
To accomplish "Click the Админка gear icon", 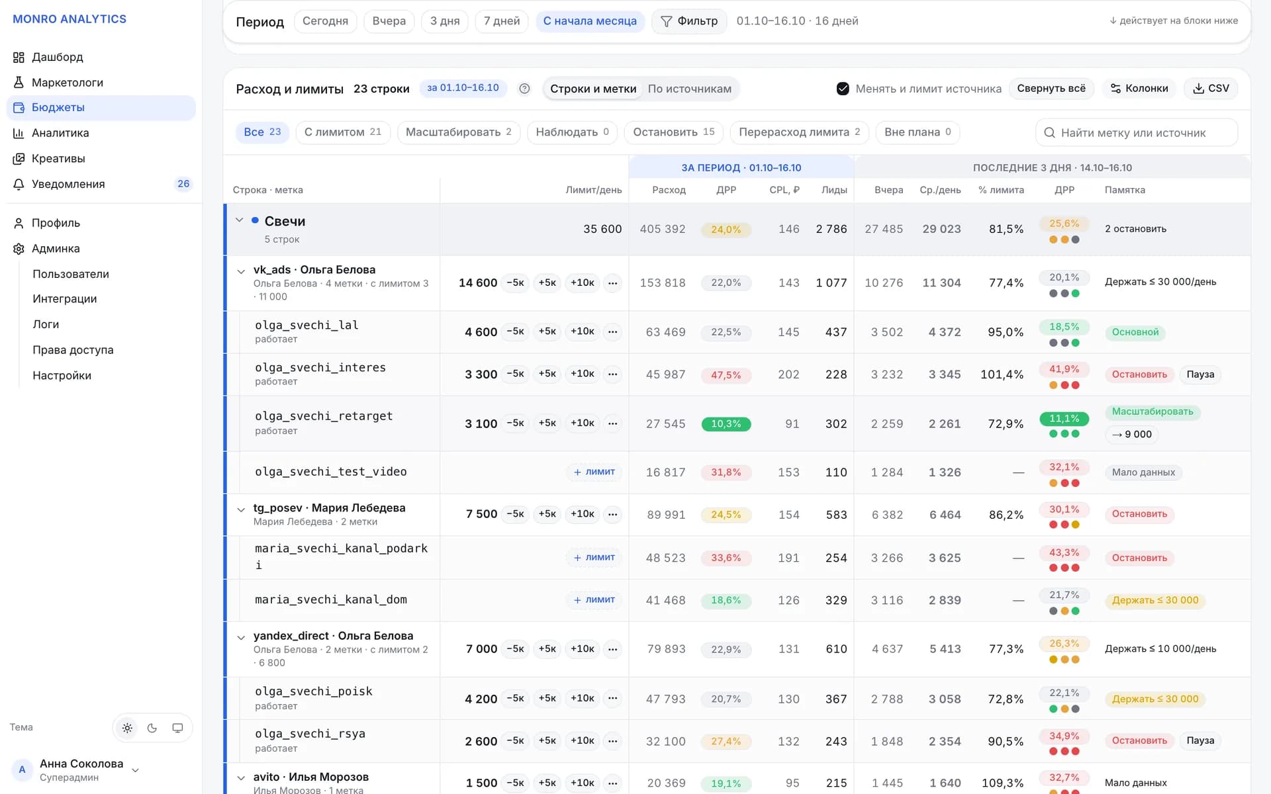I will [19, 249].
